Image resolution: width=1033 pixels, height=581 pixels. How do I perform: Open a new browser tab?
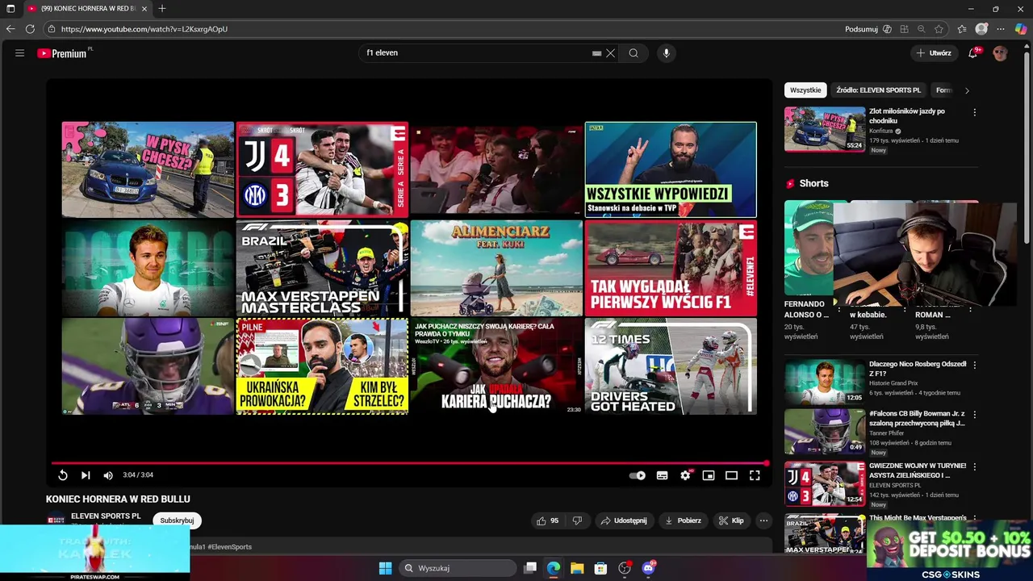[x=162, y=9]
